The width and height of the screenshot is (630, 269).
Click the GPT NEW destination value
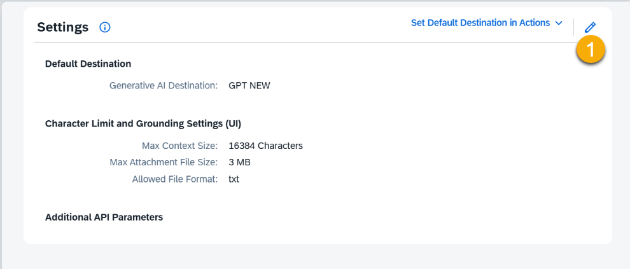coord(249,85)
